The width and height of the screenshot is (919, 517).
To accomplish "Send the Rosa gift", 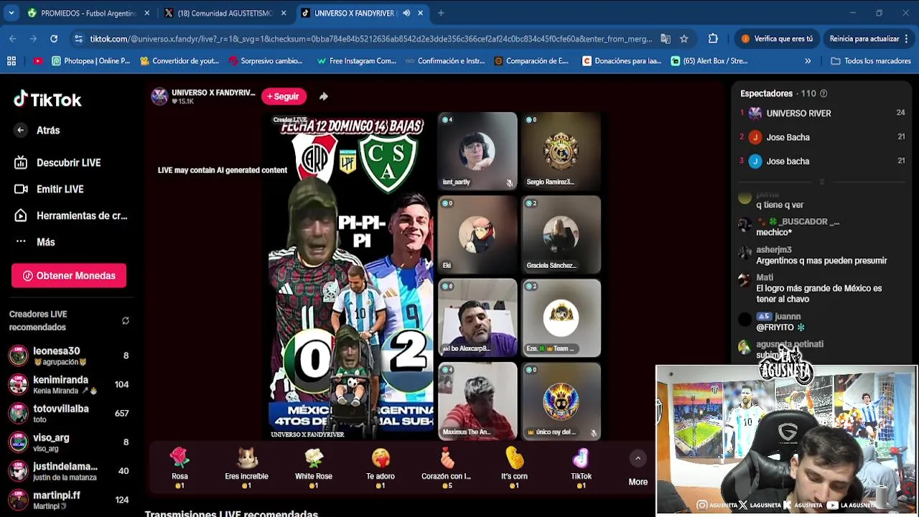I will 179,467.
